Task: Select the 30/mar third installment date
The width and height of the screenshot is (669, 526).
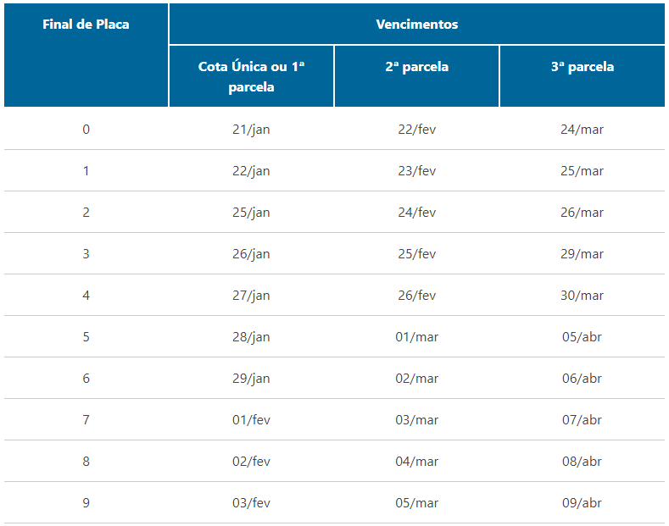Action: [x=582, y=296]
